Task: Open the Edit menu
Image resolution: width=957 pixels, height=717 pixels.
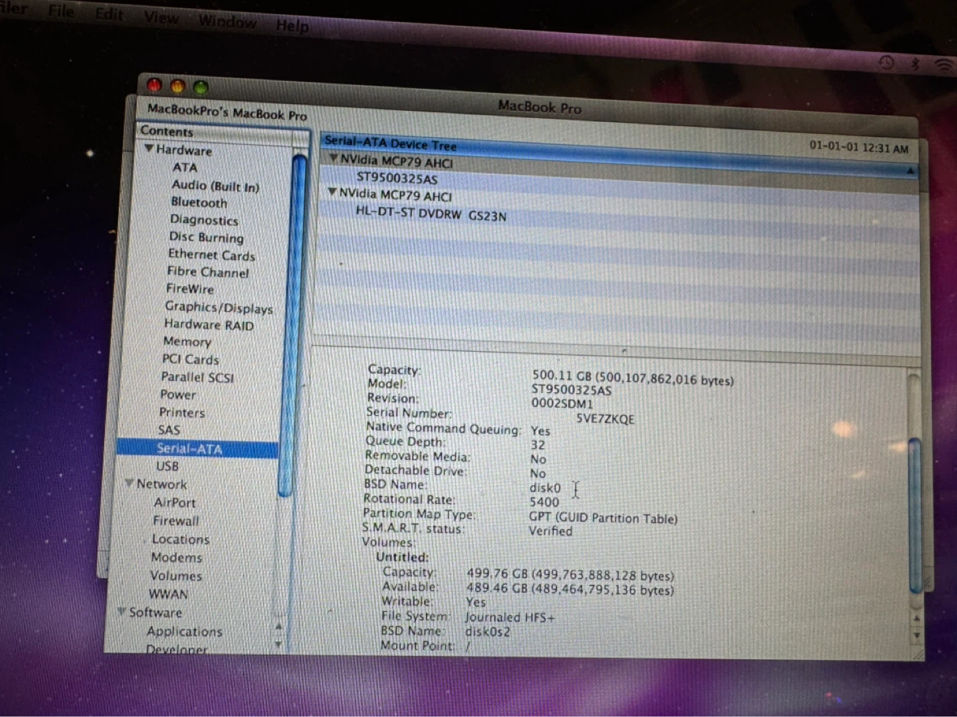Action: point(109,14)
